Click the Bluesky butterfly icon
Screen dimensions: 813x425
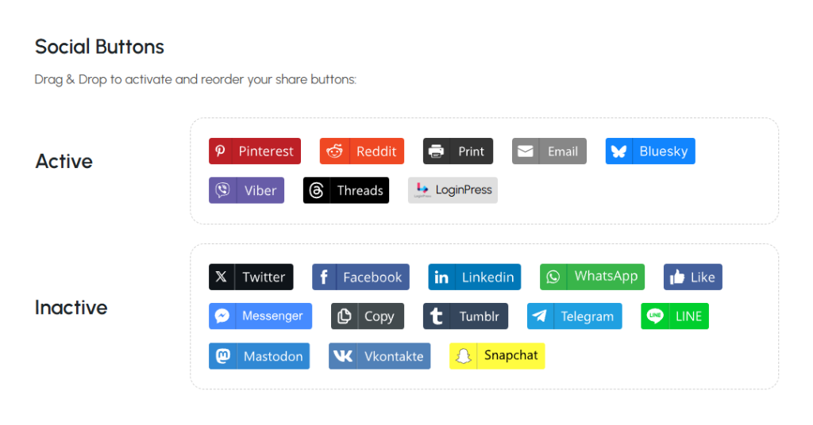(x=618, y=151)
